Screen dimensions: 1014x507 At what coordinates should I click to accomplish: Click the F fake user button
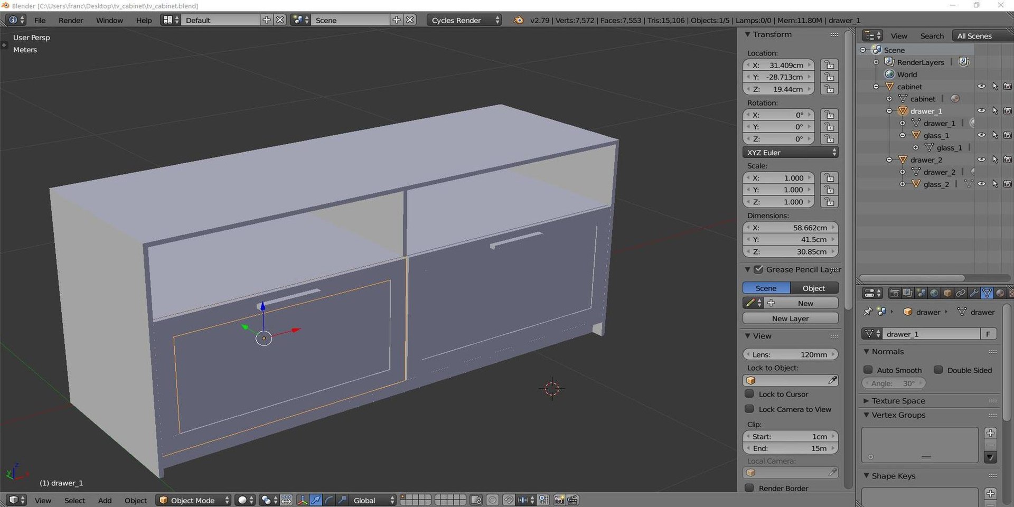[x=988, y=334]
